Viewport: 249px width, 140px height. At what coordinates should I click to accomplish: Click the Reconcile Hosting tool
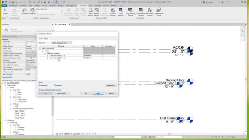(149, 12)
